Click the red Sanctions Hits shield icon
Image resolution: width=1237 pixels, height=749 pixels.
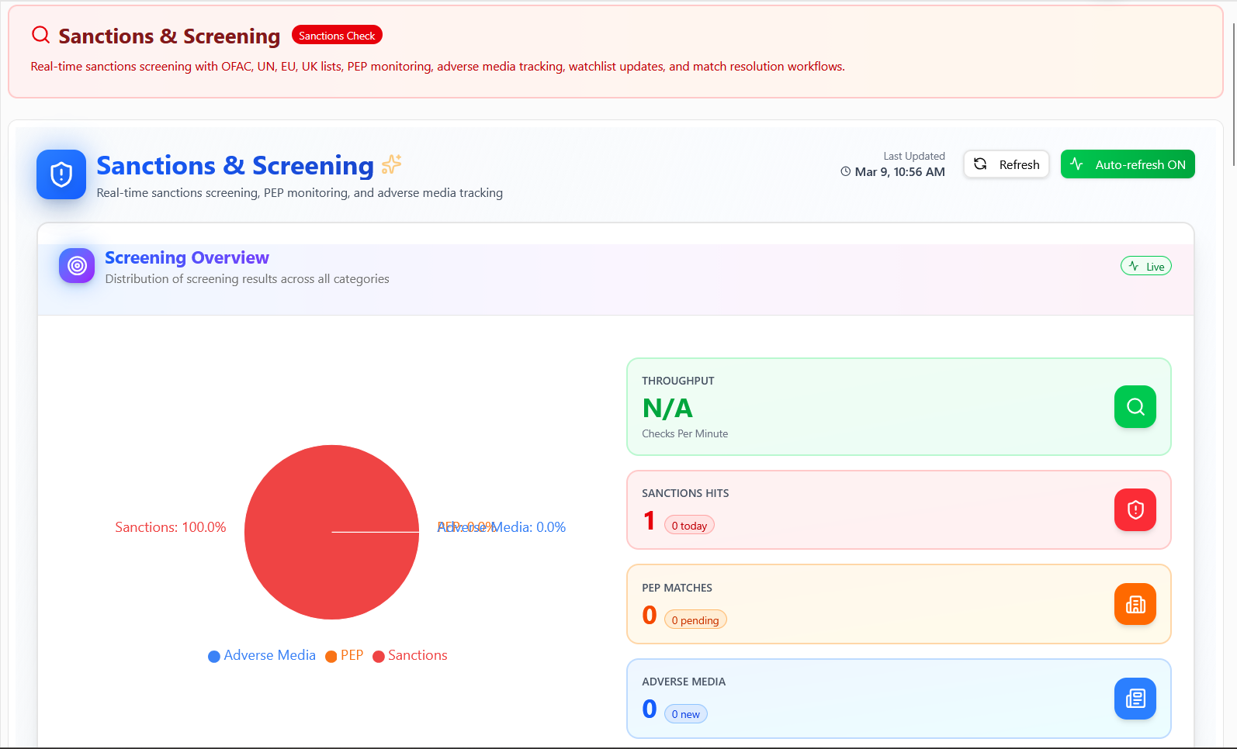(x=1135, y=510)
